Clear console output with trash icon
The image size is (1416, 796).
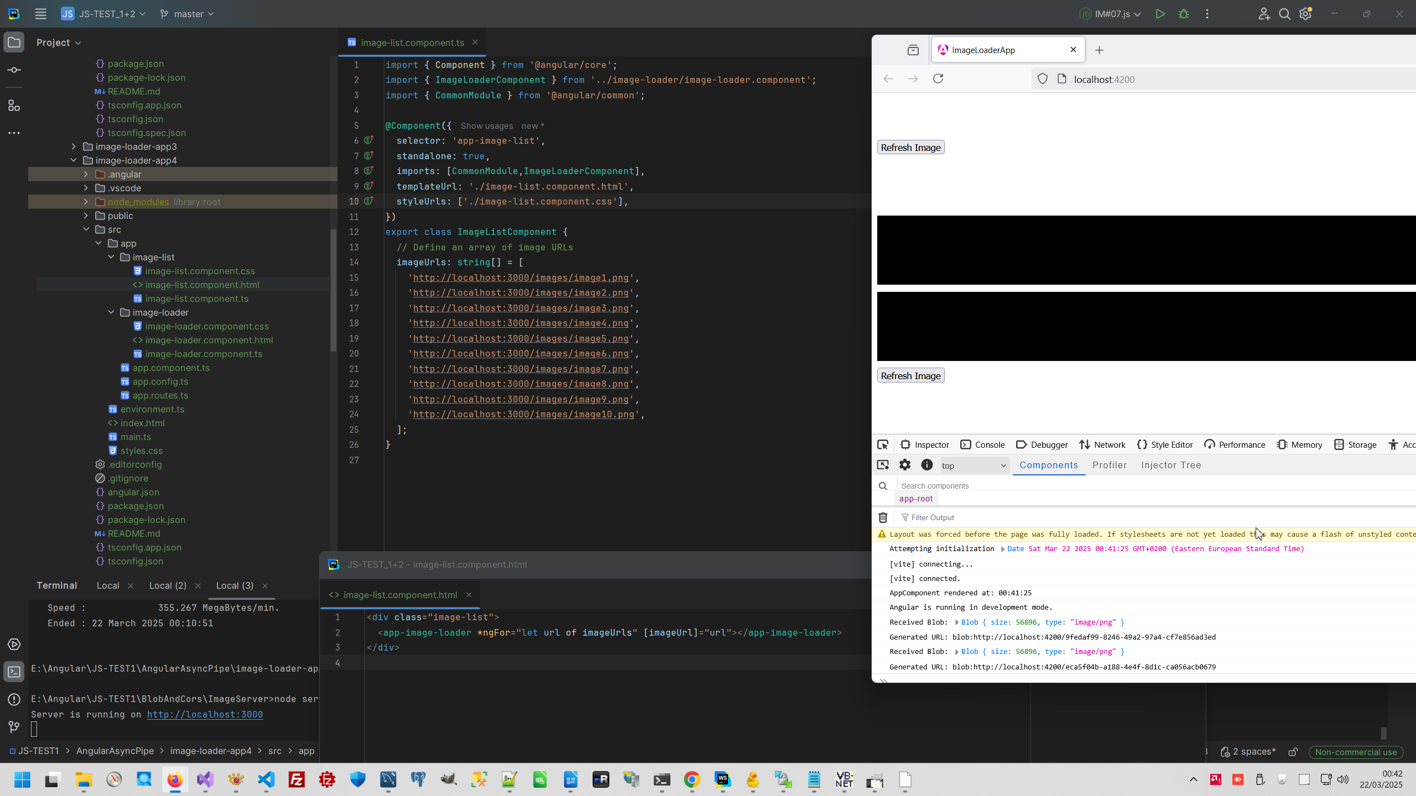pos(883,517)
